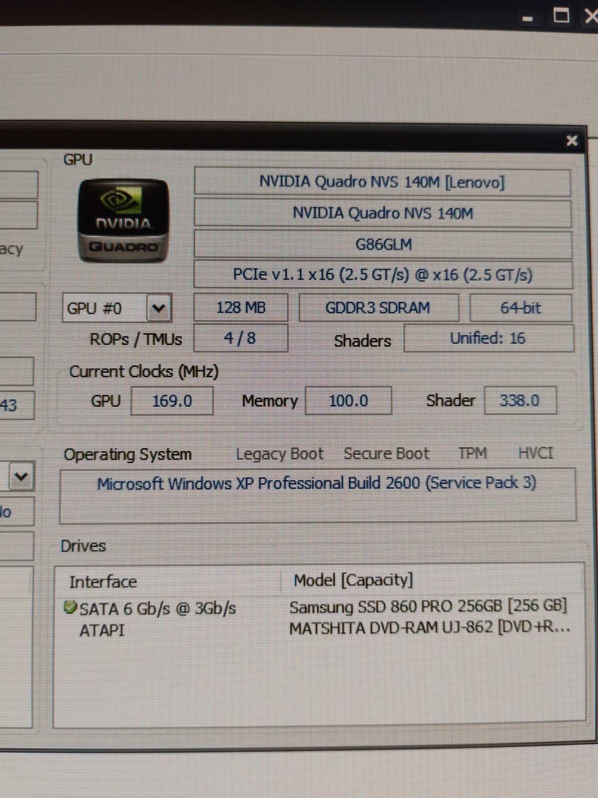The height and width of the screenshot is (798, 598).
Task: Click the GDDR3 SDRAM memory type field
Action: point(378,307)
